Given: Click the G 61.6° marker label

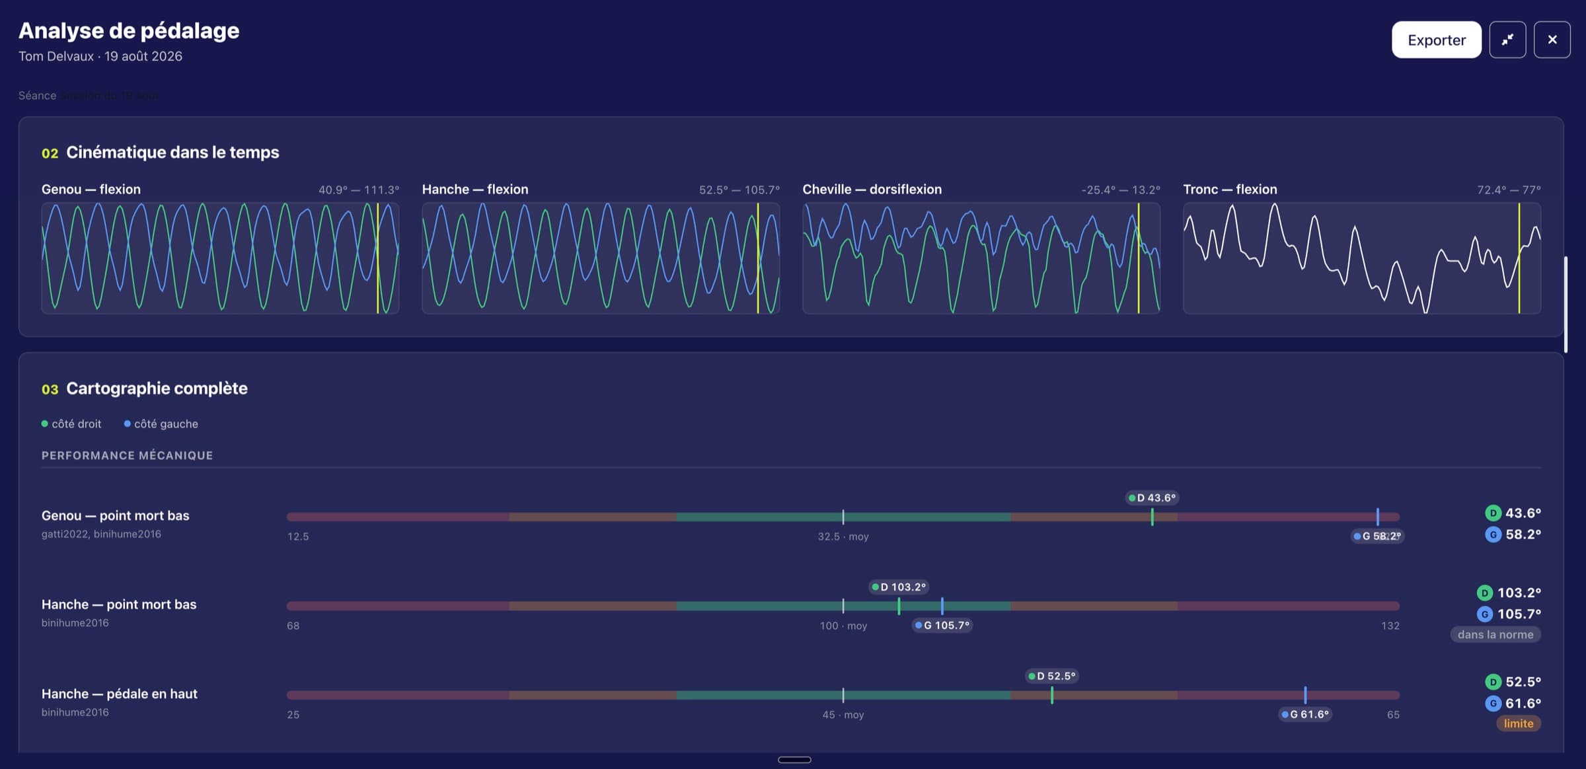Looking at the screenshot, I should click(x=1305, y=714).
